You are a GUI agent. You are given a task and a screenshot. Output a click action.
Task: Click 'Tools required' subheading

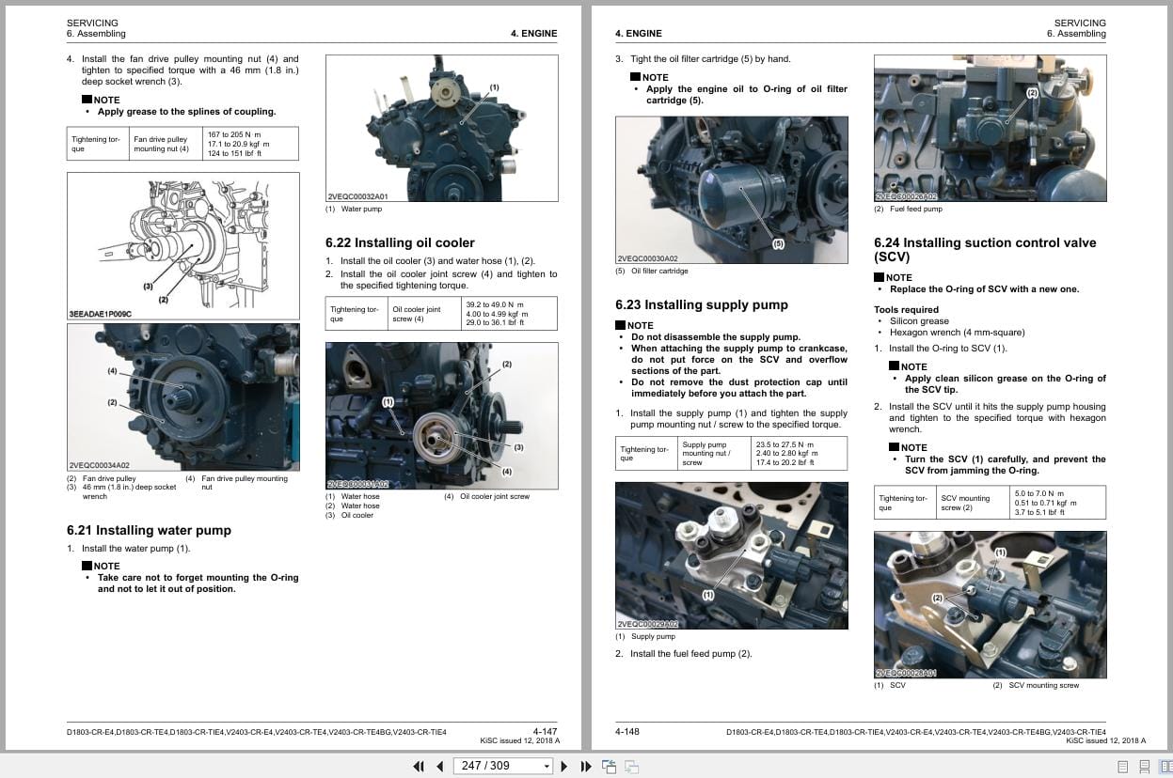906,310
